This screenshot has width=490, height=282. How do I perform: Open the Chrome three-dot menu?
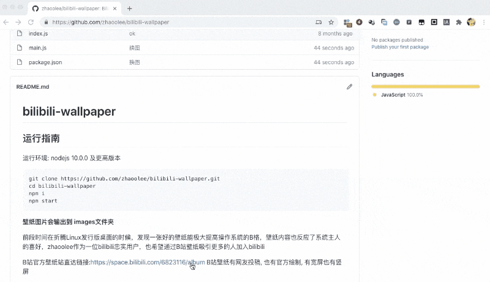pyautogui.click(x=484, y=22)
